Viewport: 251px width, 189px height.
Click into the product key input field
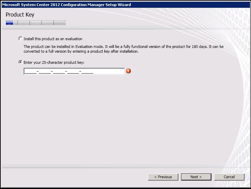click(74, 71)
